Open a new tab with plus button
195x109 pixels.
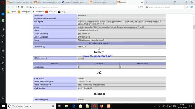point(146,2)
